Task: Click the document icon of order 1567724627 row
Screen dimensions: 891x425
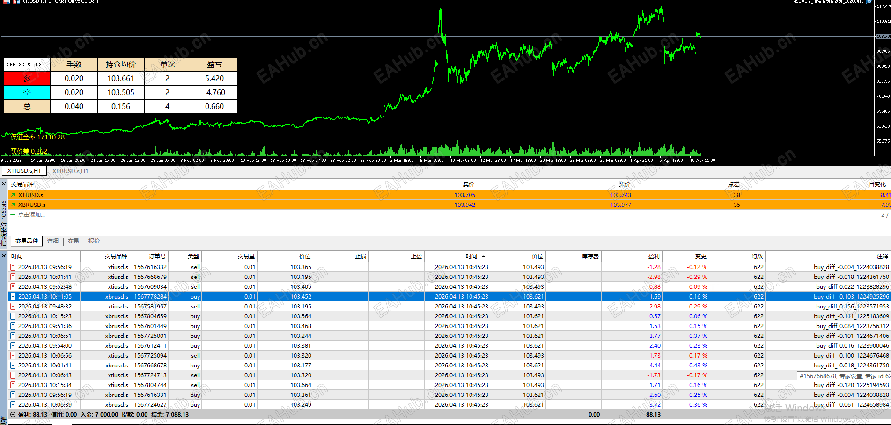Action: 13,404
